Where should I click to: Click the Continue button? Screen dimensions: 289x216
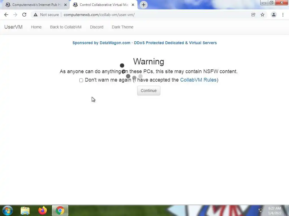click(x=149, y=91)
